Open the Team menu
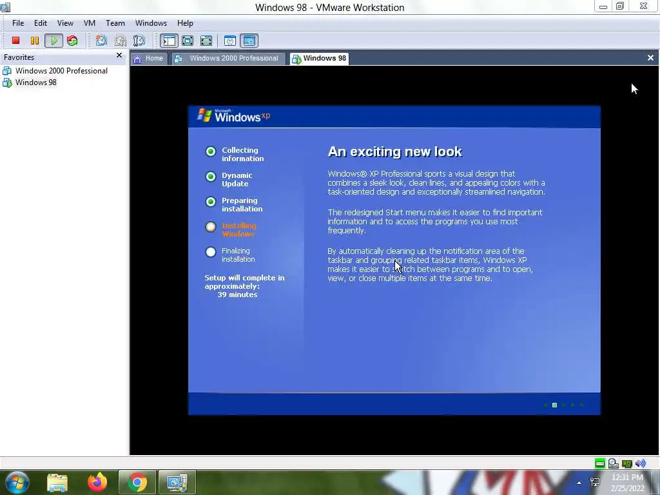 tap(115, 23)
